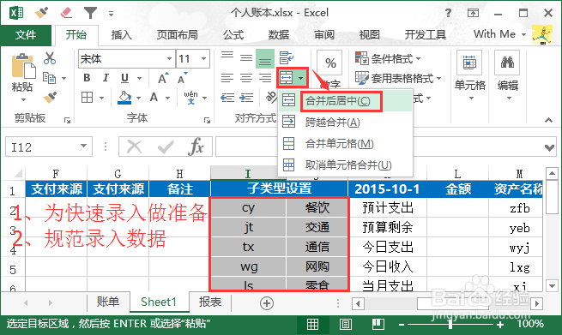The height and width of the screenshot is (335, 562).
Task: Switch to the 插入 Insert tab
Action: [122, 35]
